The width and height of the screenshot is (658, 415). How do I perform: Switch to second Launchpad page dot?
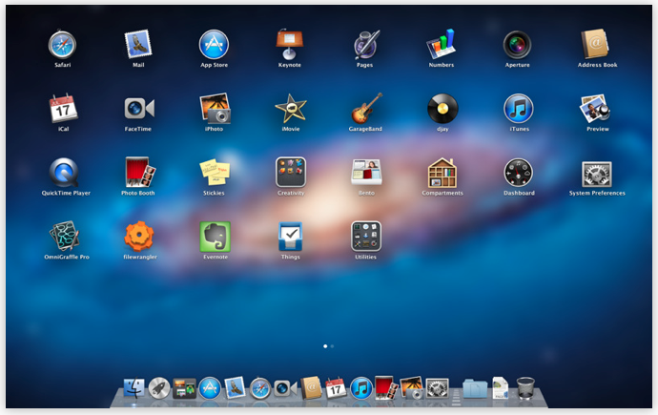[x=332, y=346]
